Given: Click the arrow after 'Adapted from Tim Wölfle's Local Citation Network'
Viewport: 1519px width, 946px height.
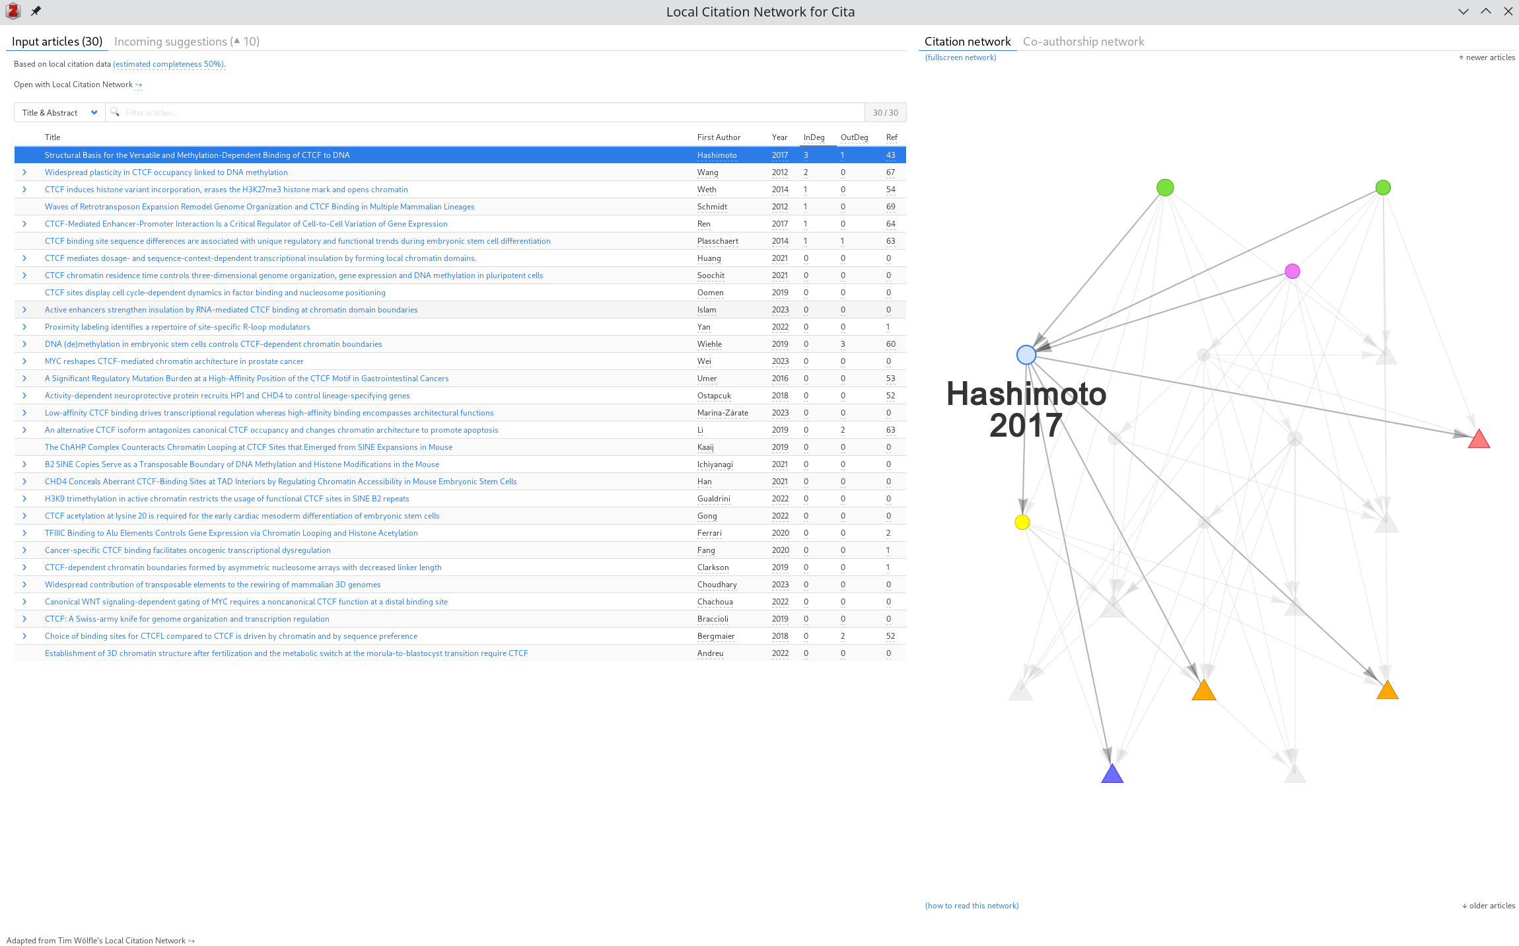Looking at the screenshot, I should [191, 940].
